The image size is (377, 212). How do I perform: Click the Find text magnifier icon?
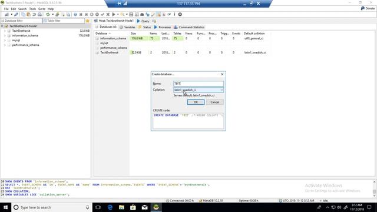[x=123, y=14]
